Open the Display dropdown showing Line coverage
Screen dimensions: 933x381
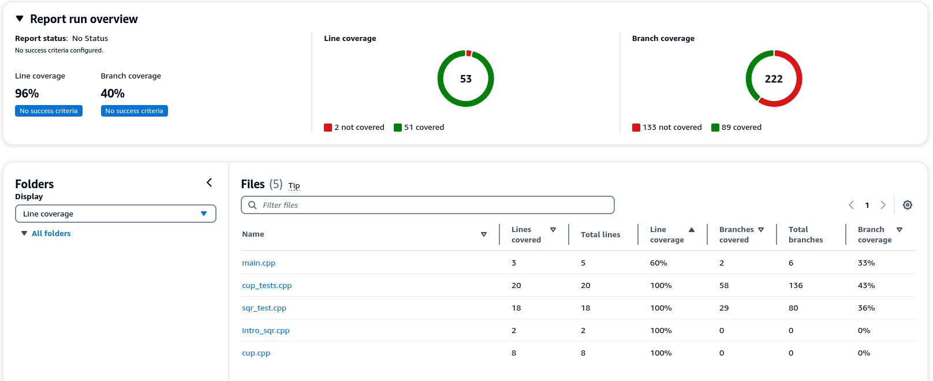(x=115, y=214)
